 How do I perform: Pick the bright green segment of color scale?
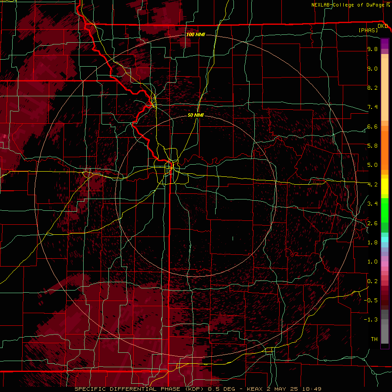click(x=385, y=210)
